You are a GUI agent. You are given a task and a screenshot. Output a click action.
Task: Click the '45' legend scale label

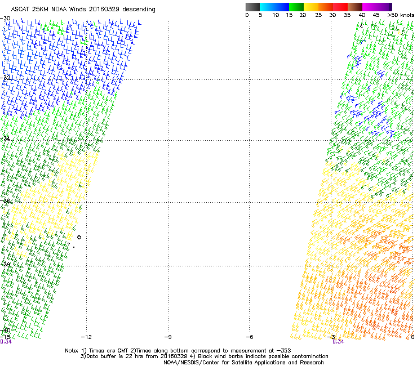pos(376,15)
